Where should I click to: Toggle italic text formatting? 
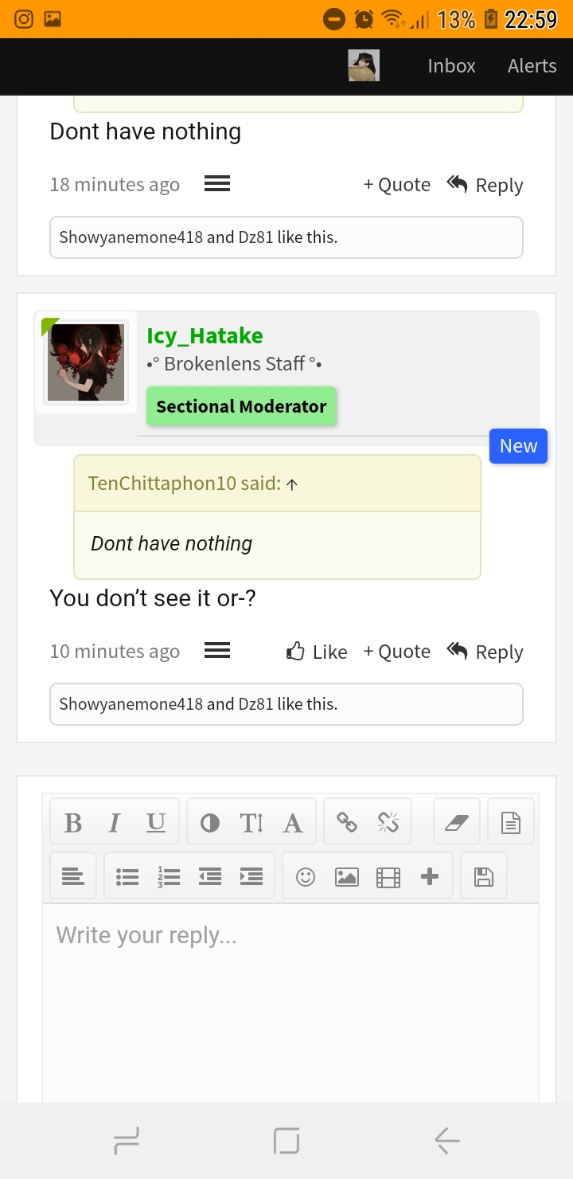(x=114, y=822)
